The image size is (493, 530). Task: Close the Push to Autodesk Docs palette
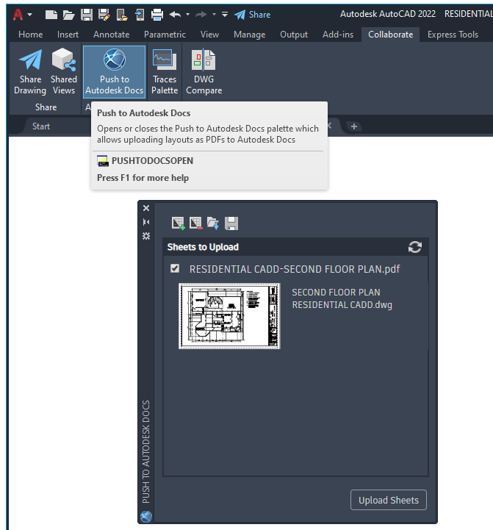coord(146,208)
